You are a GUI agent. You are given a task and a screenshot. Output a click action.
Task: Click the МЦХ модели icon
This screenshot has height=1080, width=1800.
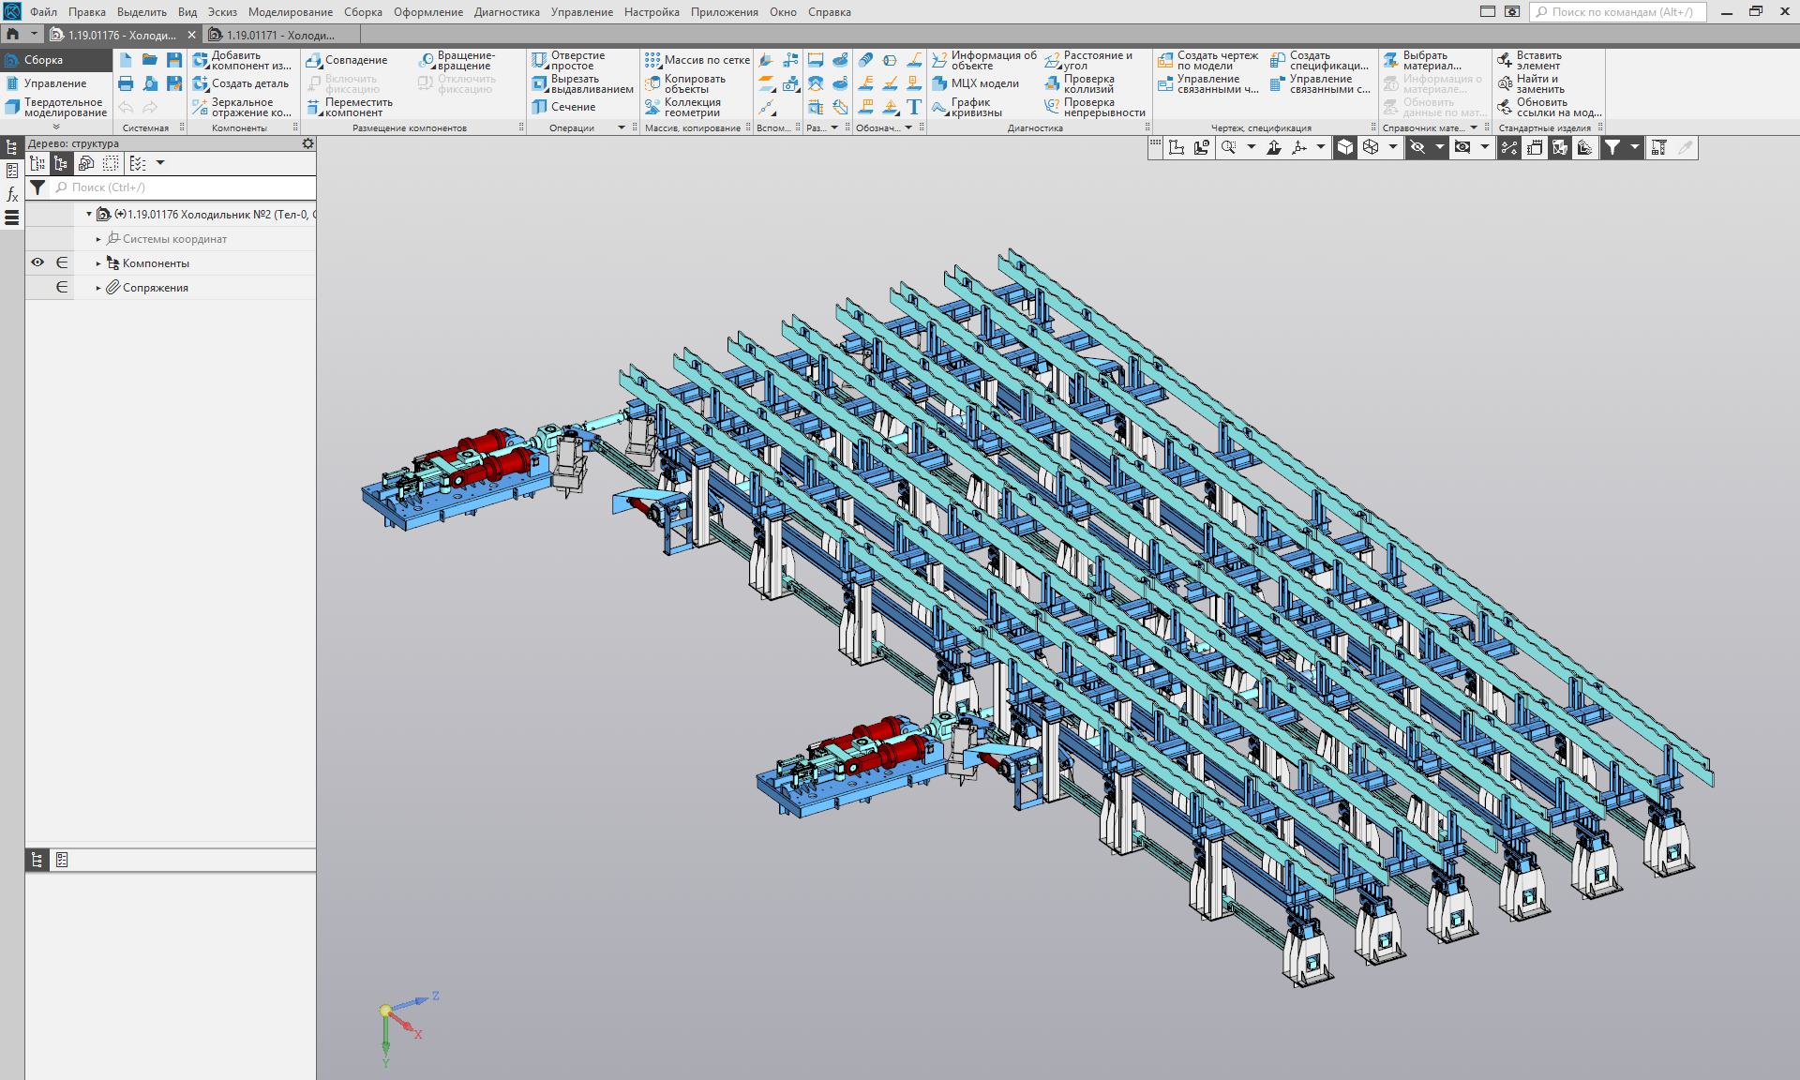[939, 83]
